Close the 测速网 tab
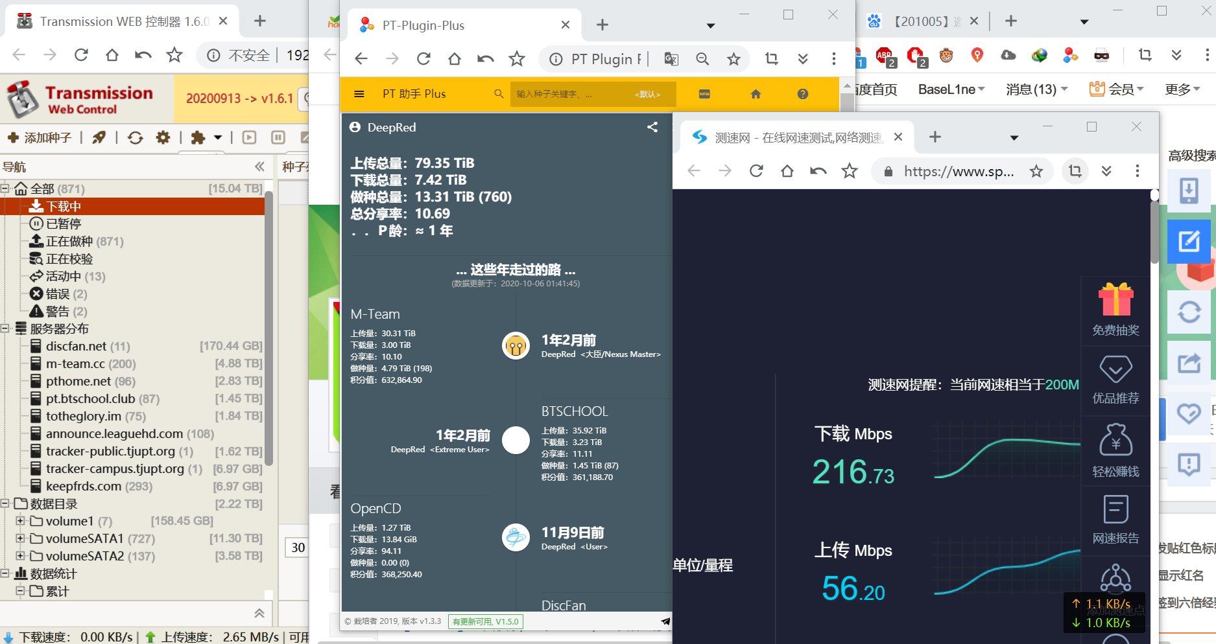Image resolution: width=1216 pixels, height=644 pixels. point(898,137)
